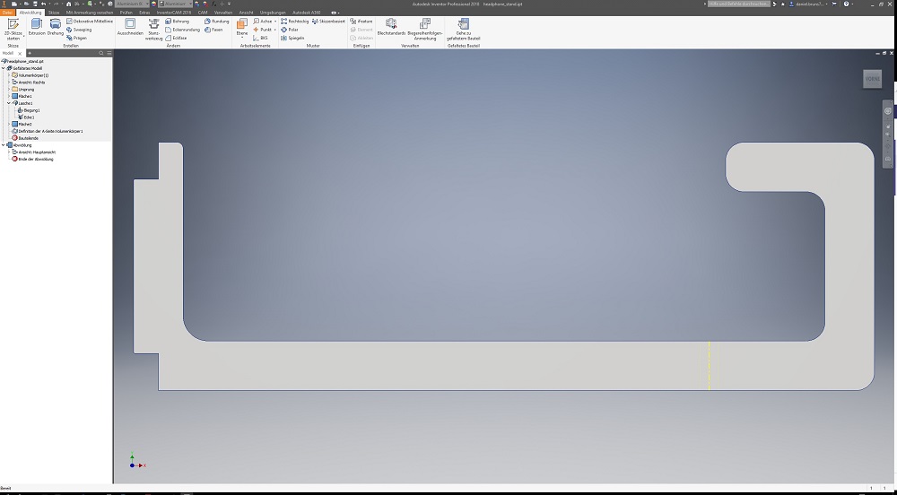Open the Verwalten ribbon tab

[223, 12]
